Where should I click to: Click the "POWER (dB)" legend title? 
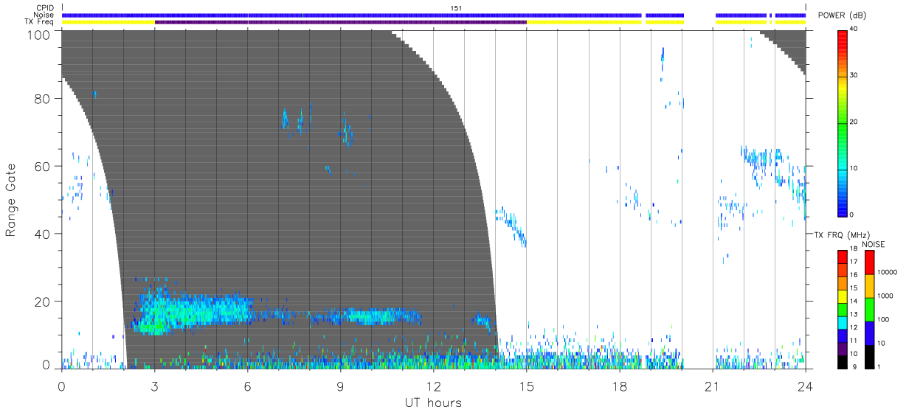click(x=842, y=15)
